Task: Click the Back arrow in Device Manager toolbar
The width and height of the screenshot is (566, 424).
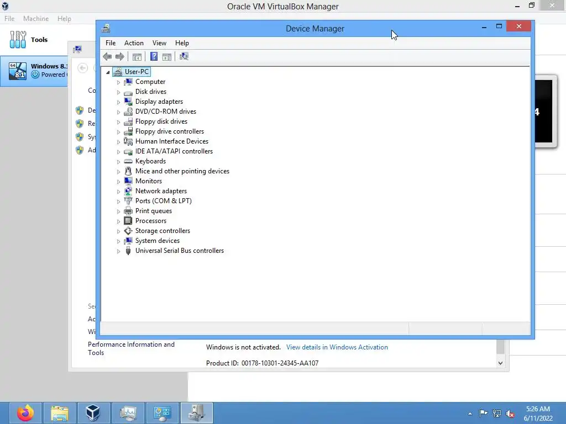Action: tap(107, 57)
